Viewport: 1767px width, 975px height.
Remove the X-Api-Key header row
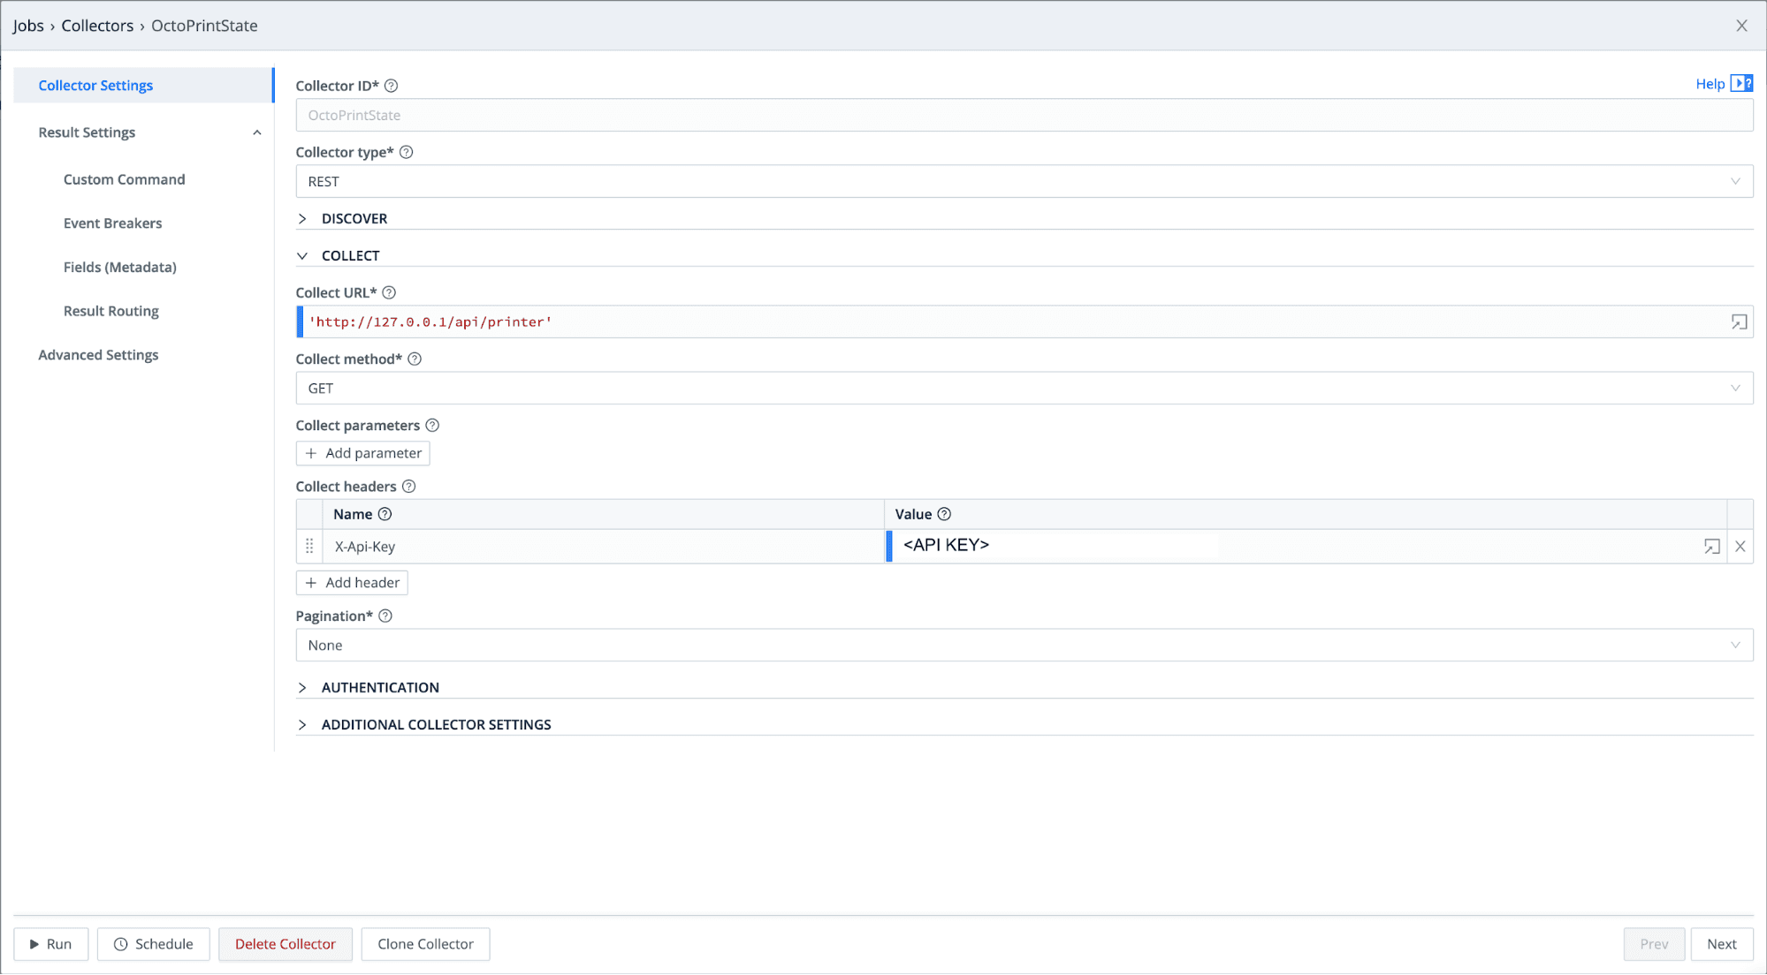pyautogui.click(x=1740, y=547)
